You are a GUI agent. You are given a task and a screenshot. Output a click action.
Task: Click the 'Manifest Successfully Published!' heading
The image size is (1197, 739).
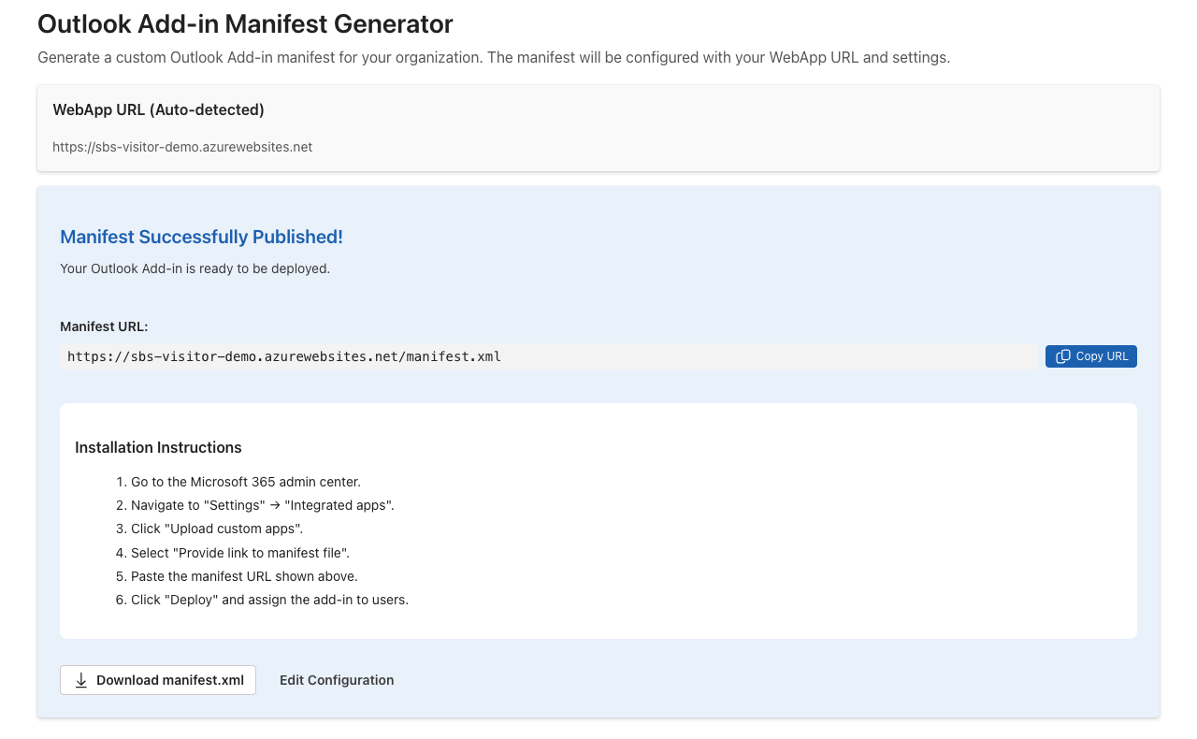(x=201, y=237)
